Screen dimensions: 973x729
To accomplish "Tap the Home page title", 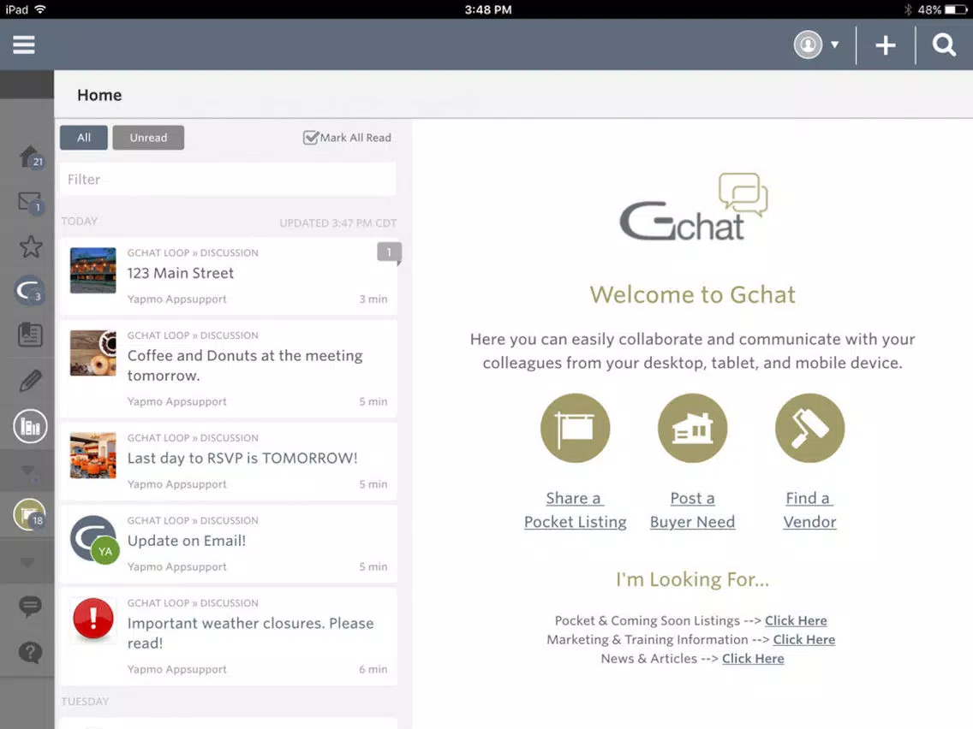I will [x=99, y=95].
